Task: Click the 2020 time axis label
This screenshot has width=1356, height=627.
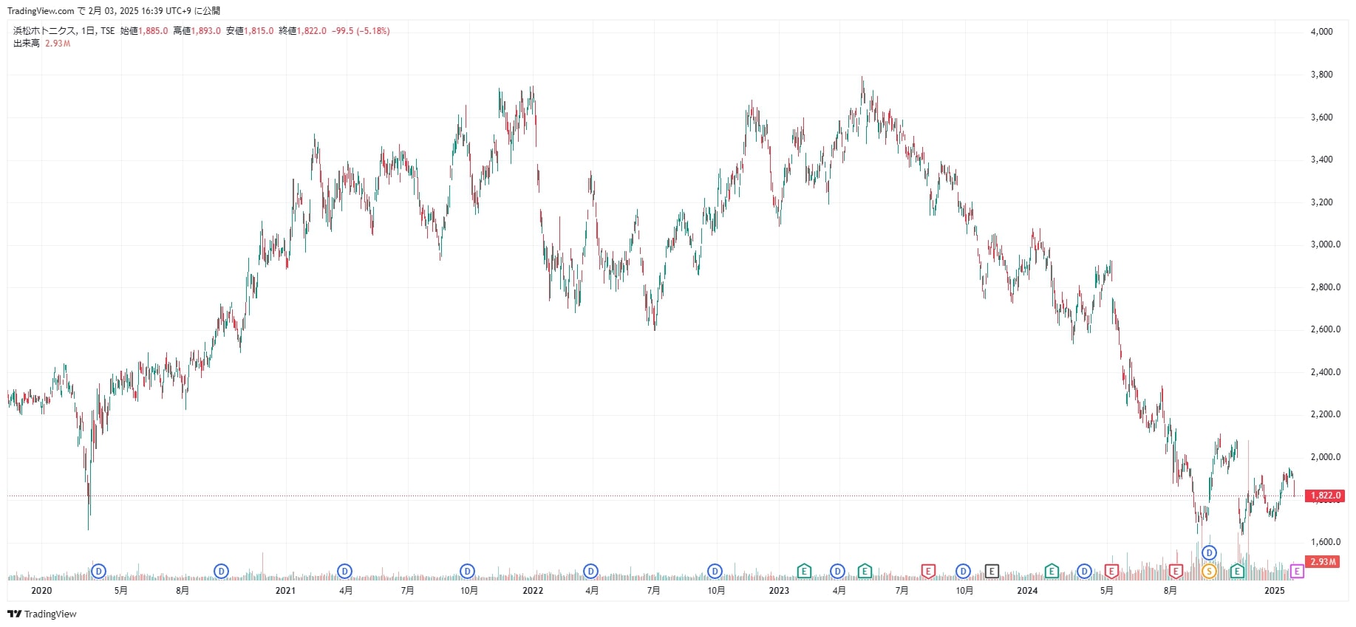Action: point(41,591)
